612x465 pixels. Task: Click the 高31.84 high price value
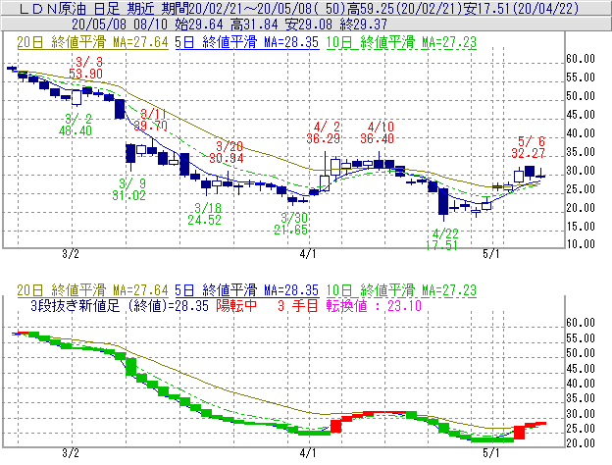pos(254,25)
